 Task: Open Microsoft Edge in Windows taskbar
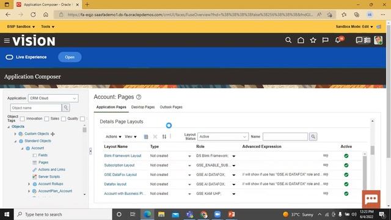pos(147,215)
